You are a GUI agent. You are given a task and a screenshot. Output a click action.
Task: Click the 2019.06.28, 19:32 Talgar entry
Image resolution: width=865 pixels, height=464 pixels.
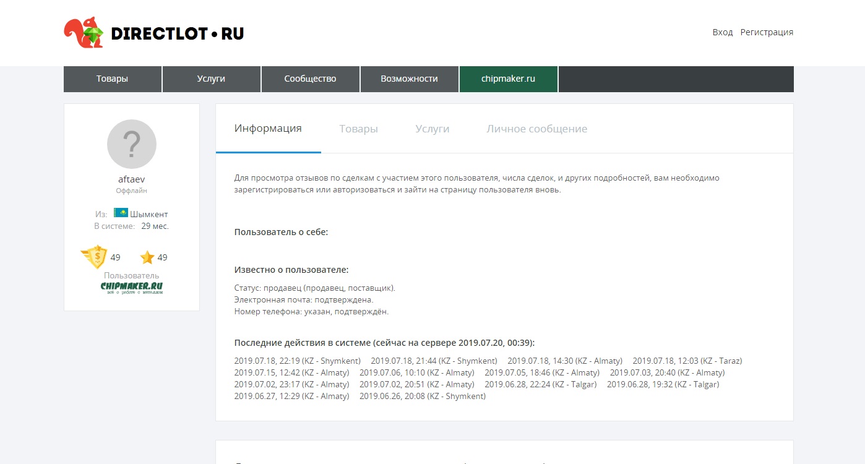click(x=663, y=384)
